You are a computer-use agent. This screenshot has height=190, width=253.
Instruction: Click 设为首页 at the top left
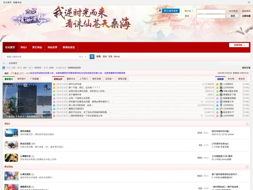7,2
